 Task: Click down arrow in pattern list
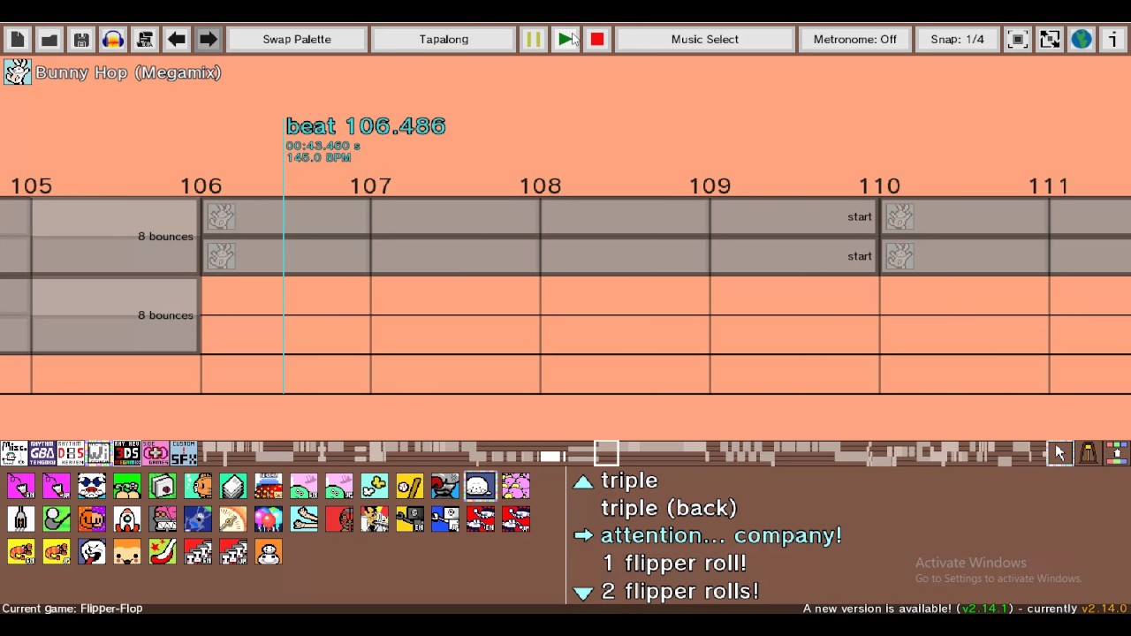click(x=582, y=593)
